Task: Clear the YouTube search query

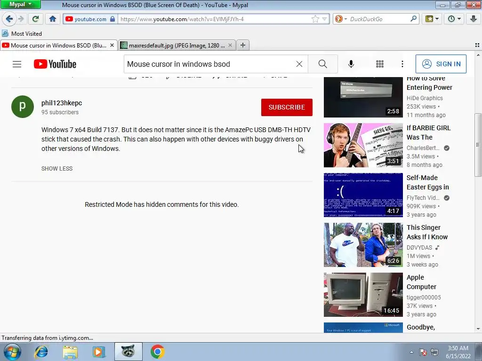Action: [x=299, y=64]
